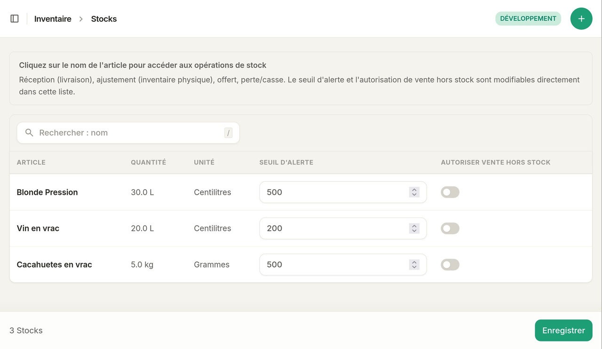
Task: Click the Vin en vrac threshold stepper arrows
Action: [x=414, y=228]
